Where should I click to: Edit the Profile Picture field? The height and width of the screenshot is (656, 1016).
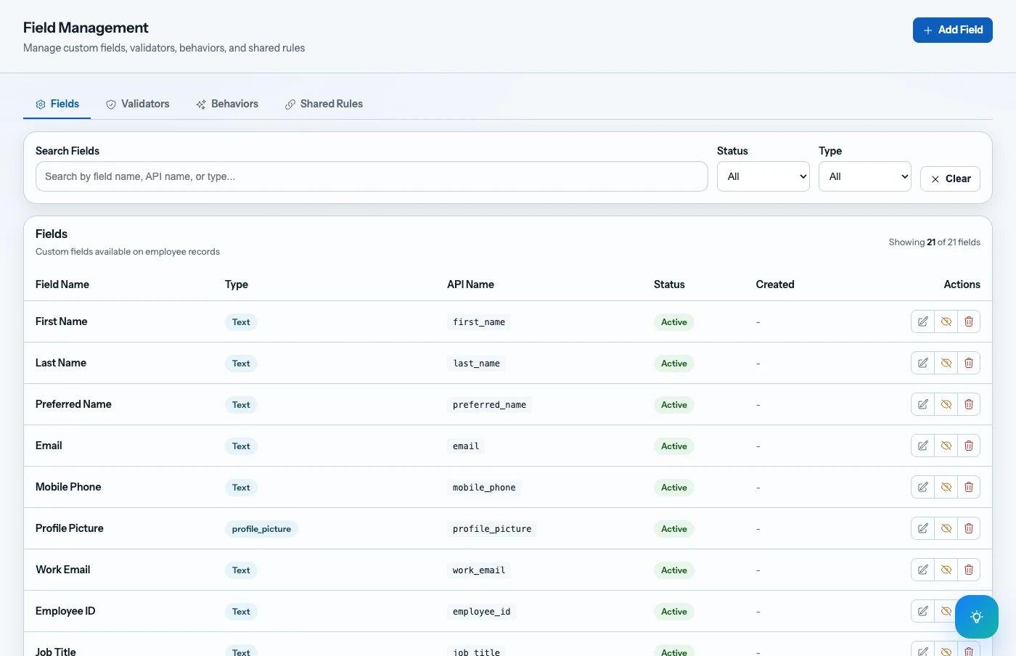pos(922,528)
